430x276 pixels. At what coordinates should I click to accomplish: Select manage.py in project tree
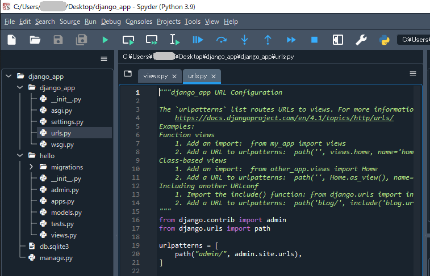coord(56,258)
